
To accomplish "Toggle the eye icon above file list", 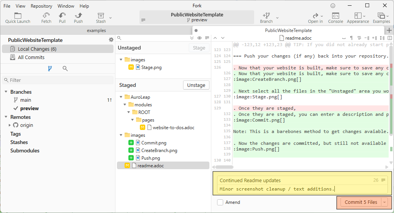I will pyautogui.click(x=199, y=38).
